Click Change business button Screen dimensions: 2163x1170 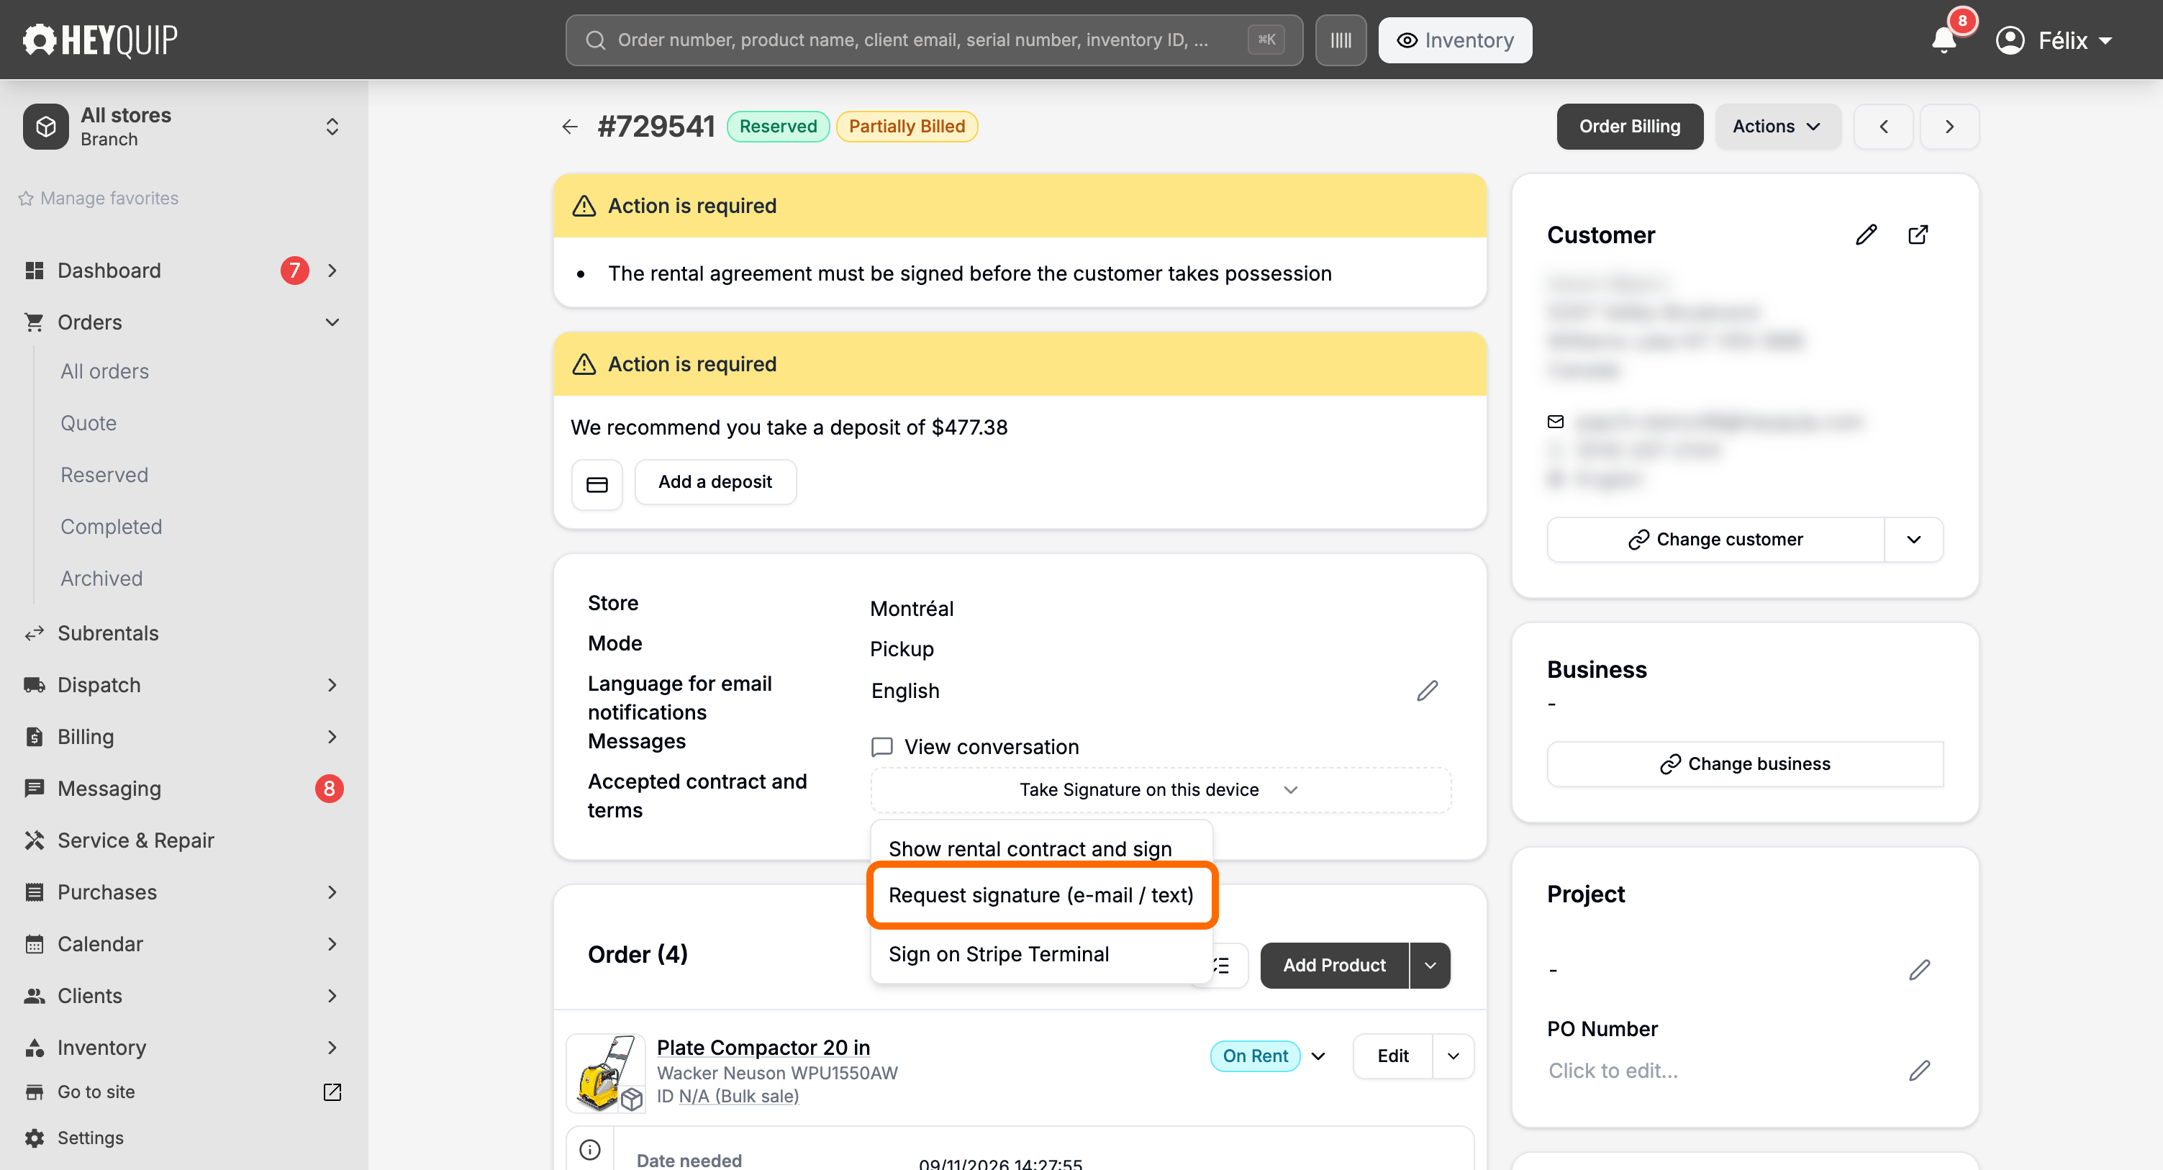click(x=1745, y=763)
